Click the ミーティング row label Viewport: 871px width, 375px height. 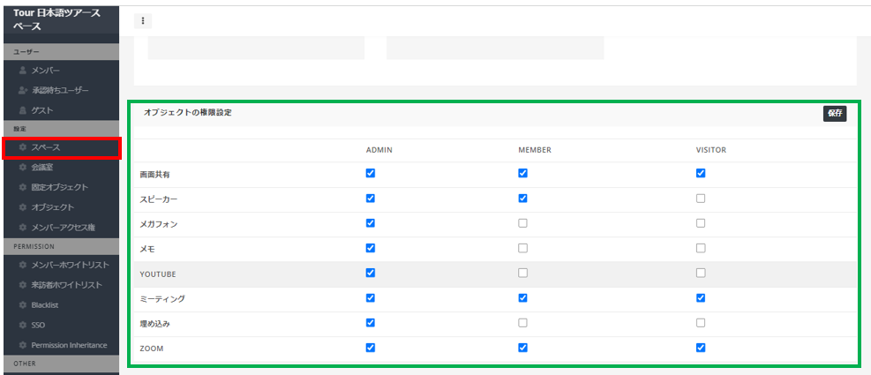click(x=162, y=299)
